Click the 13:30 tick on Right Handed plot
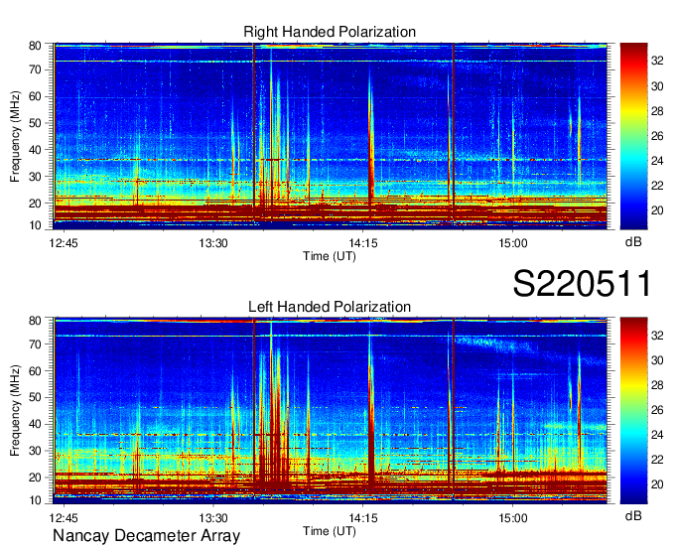675x548 pixels. click(x=213, y=243)
